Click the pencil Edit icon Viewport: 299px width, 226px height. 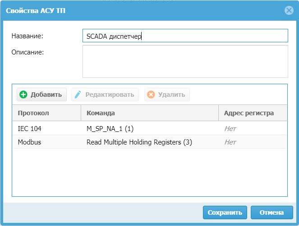[x=78, y=95]
